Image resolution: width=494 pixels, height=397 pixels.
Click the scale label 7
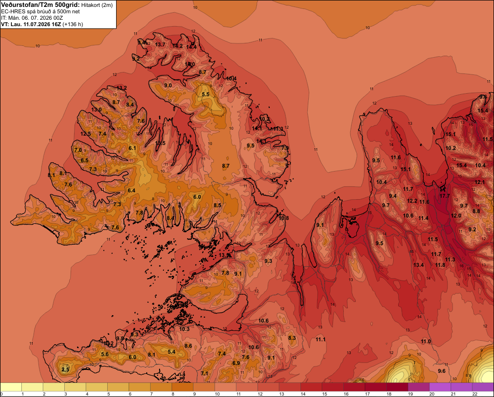point(152,394)
